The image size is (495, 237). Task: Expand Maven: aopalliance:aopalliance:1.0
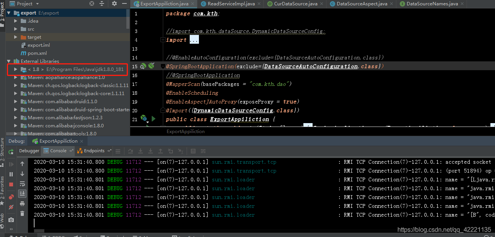coord(16,77)
